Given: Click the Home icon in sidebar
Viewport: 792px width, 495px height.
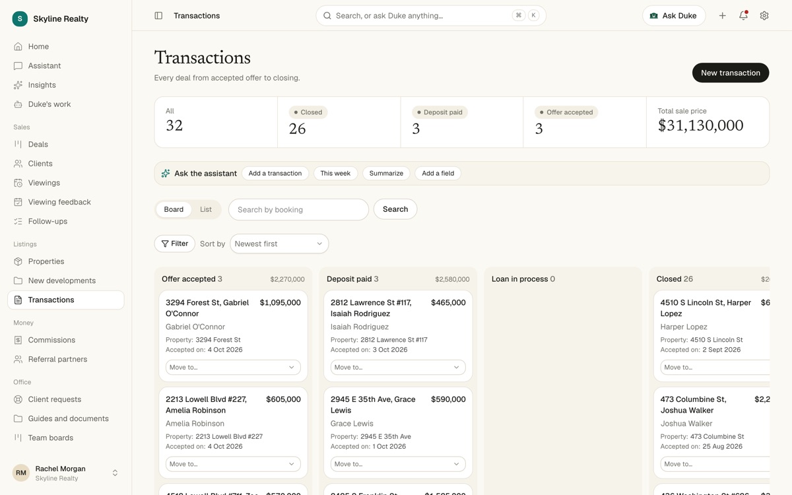Looking at the screenshot, I should point(18,47).
